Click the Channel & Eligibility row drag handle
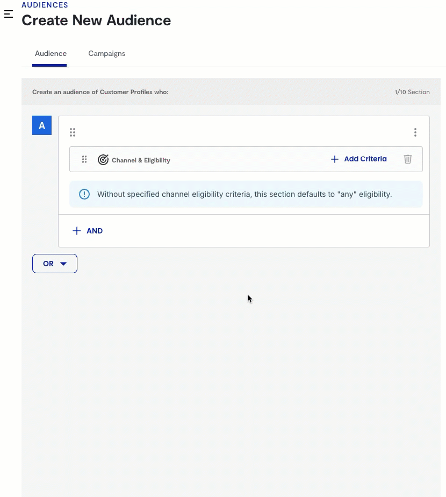Image resolution: width=446 pixels, height=497 pixels. point(84,160)
